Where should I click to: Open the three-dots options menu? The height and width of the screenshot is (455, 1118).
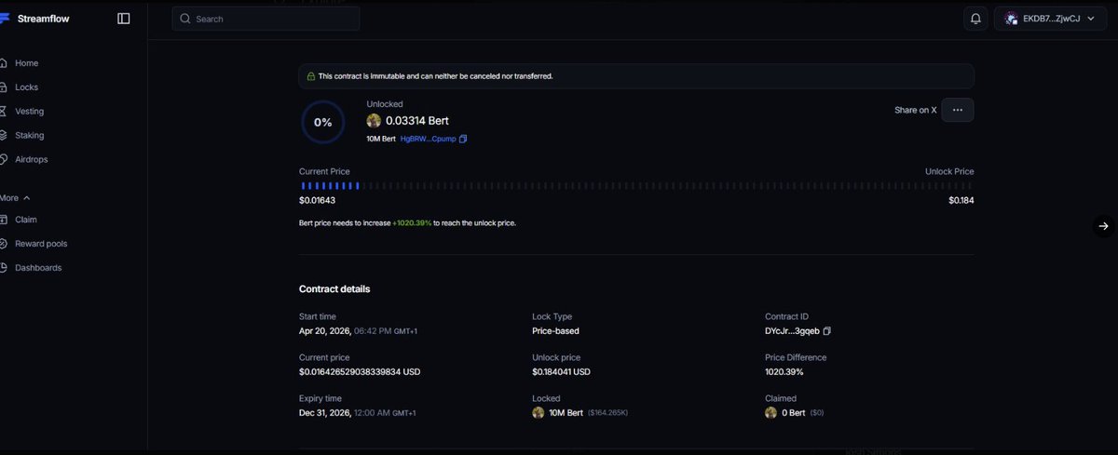click(x=958, y=110)
